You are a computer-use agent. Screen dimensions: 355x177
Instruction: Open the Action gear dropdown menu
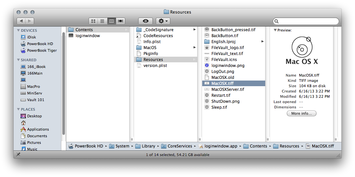[163, 21]
